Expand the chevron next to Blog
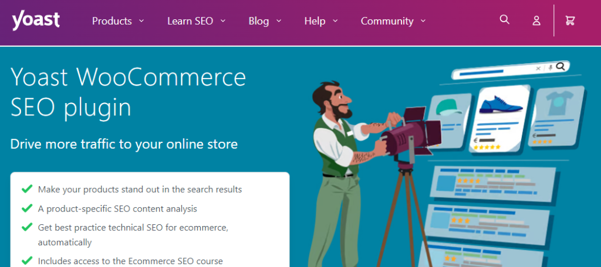The height and width of the screenshot is (267, 601). 279,21
